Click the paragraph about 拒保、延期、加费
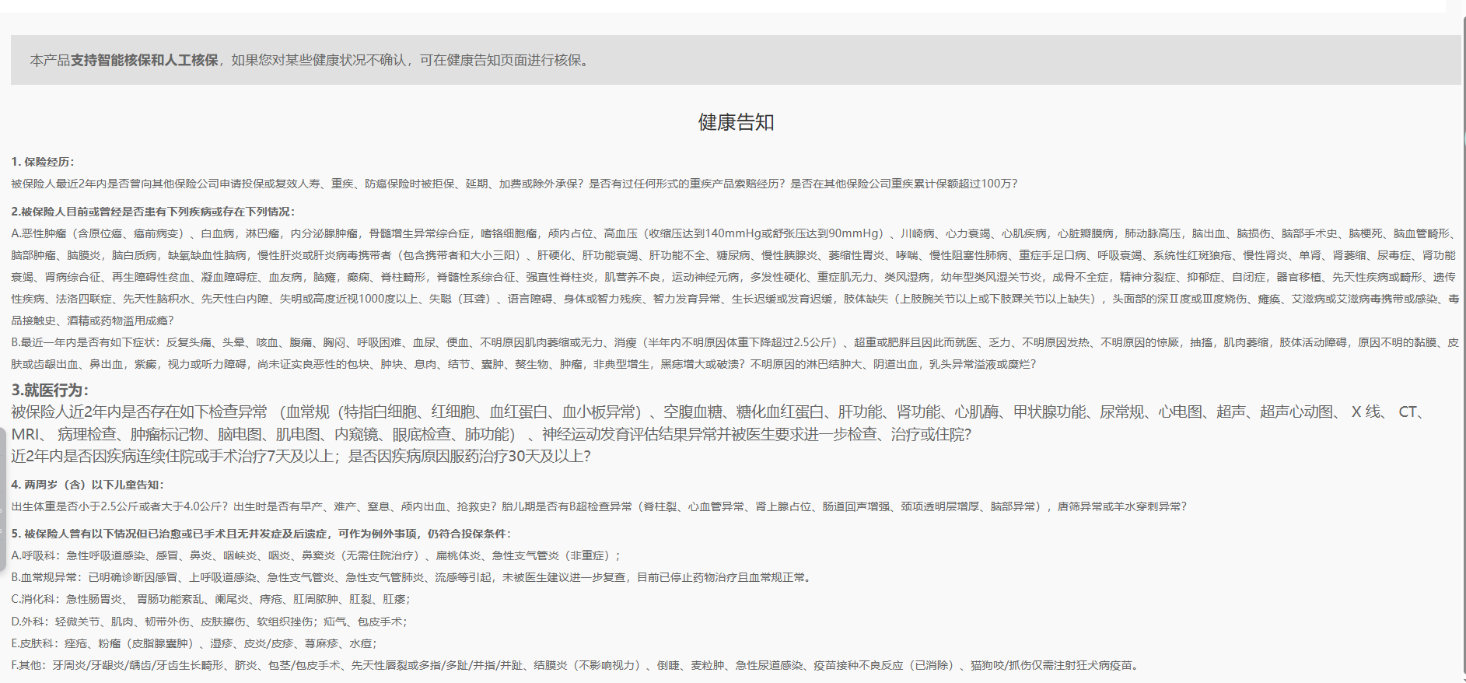 tap(513, 184)
